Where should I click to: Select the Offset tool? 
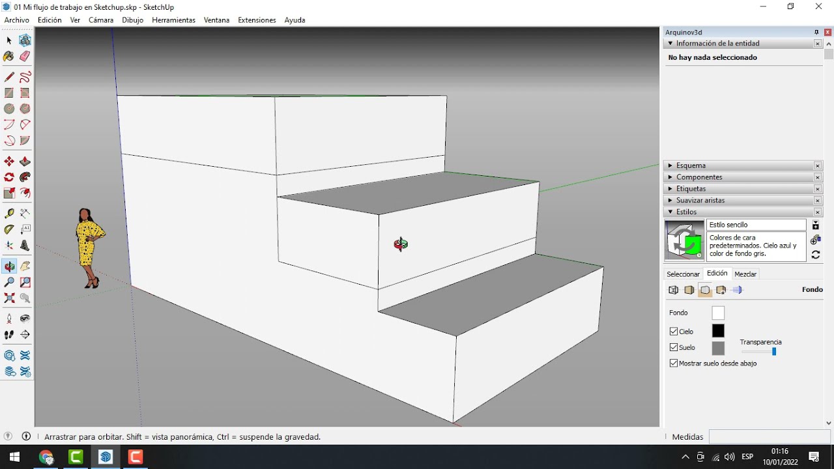click(x=25, y=193)
